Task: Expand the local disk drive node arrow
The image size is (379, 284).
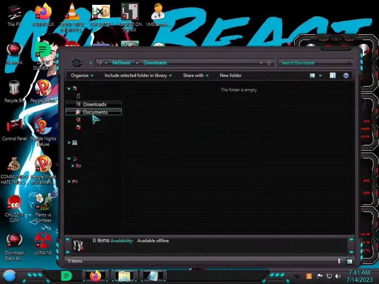Action: pos(72,166)
